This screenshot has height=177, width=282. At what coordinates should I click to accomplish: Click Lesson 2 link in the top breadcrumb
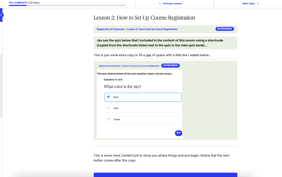click(152, 29)
